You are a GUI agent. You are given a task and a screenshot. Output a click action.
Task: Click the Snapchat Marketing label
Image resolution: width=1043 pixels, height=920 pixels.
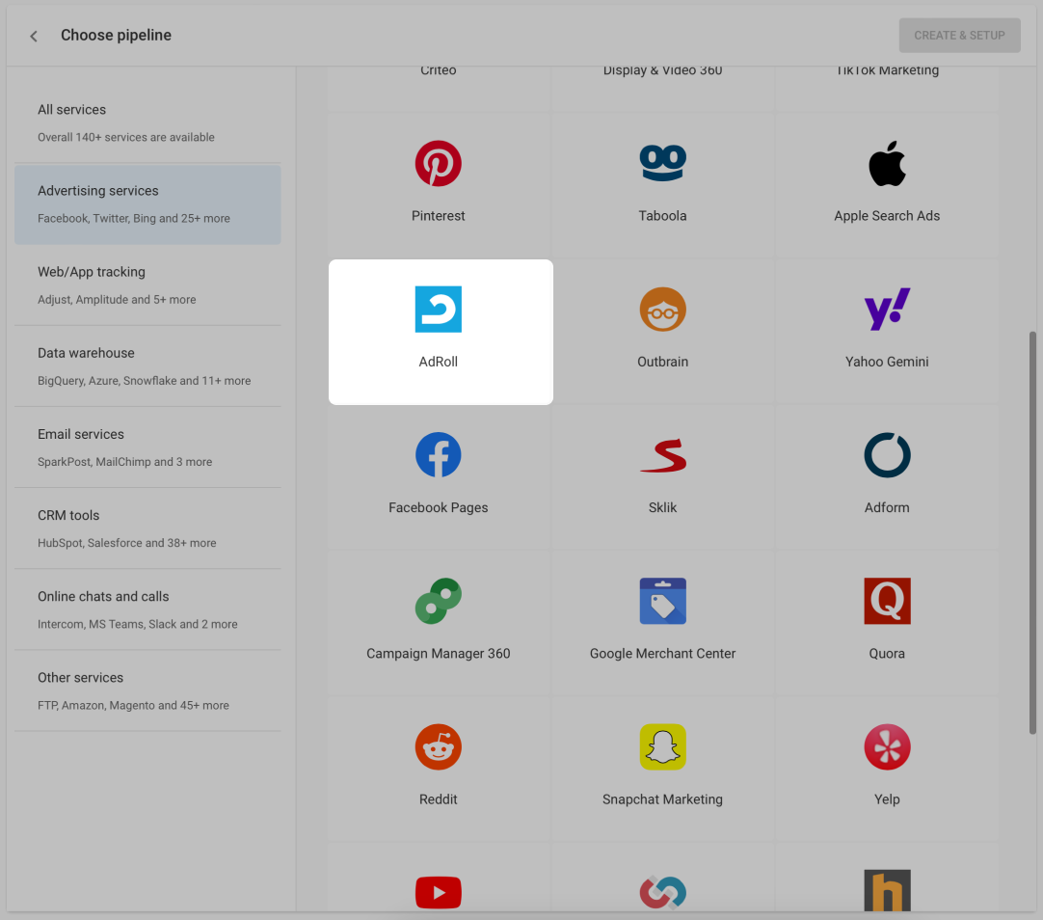662,798
